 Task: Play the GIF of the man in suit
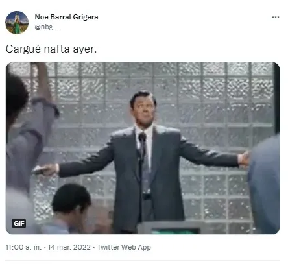point(143,148)
